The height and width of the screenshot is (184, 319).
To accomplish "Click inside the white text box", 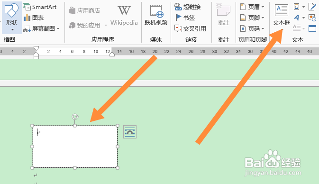I will coord(75,147).
